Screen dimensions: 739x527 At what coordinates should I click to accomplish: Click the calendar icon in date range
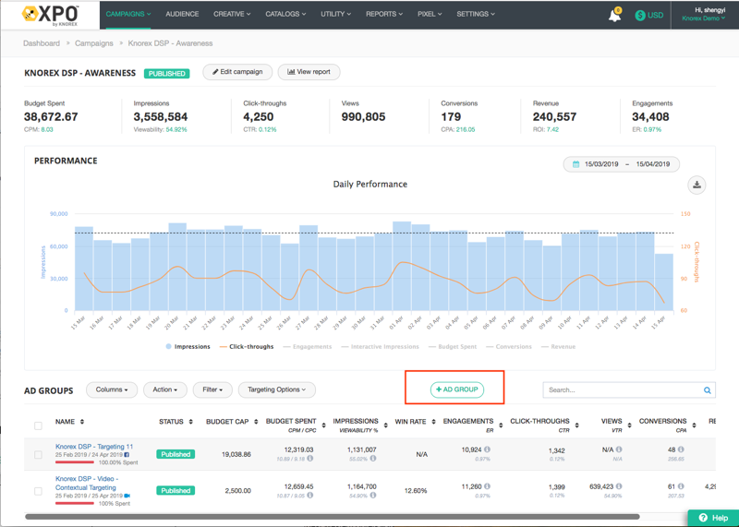pos(575,164)
